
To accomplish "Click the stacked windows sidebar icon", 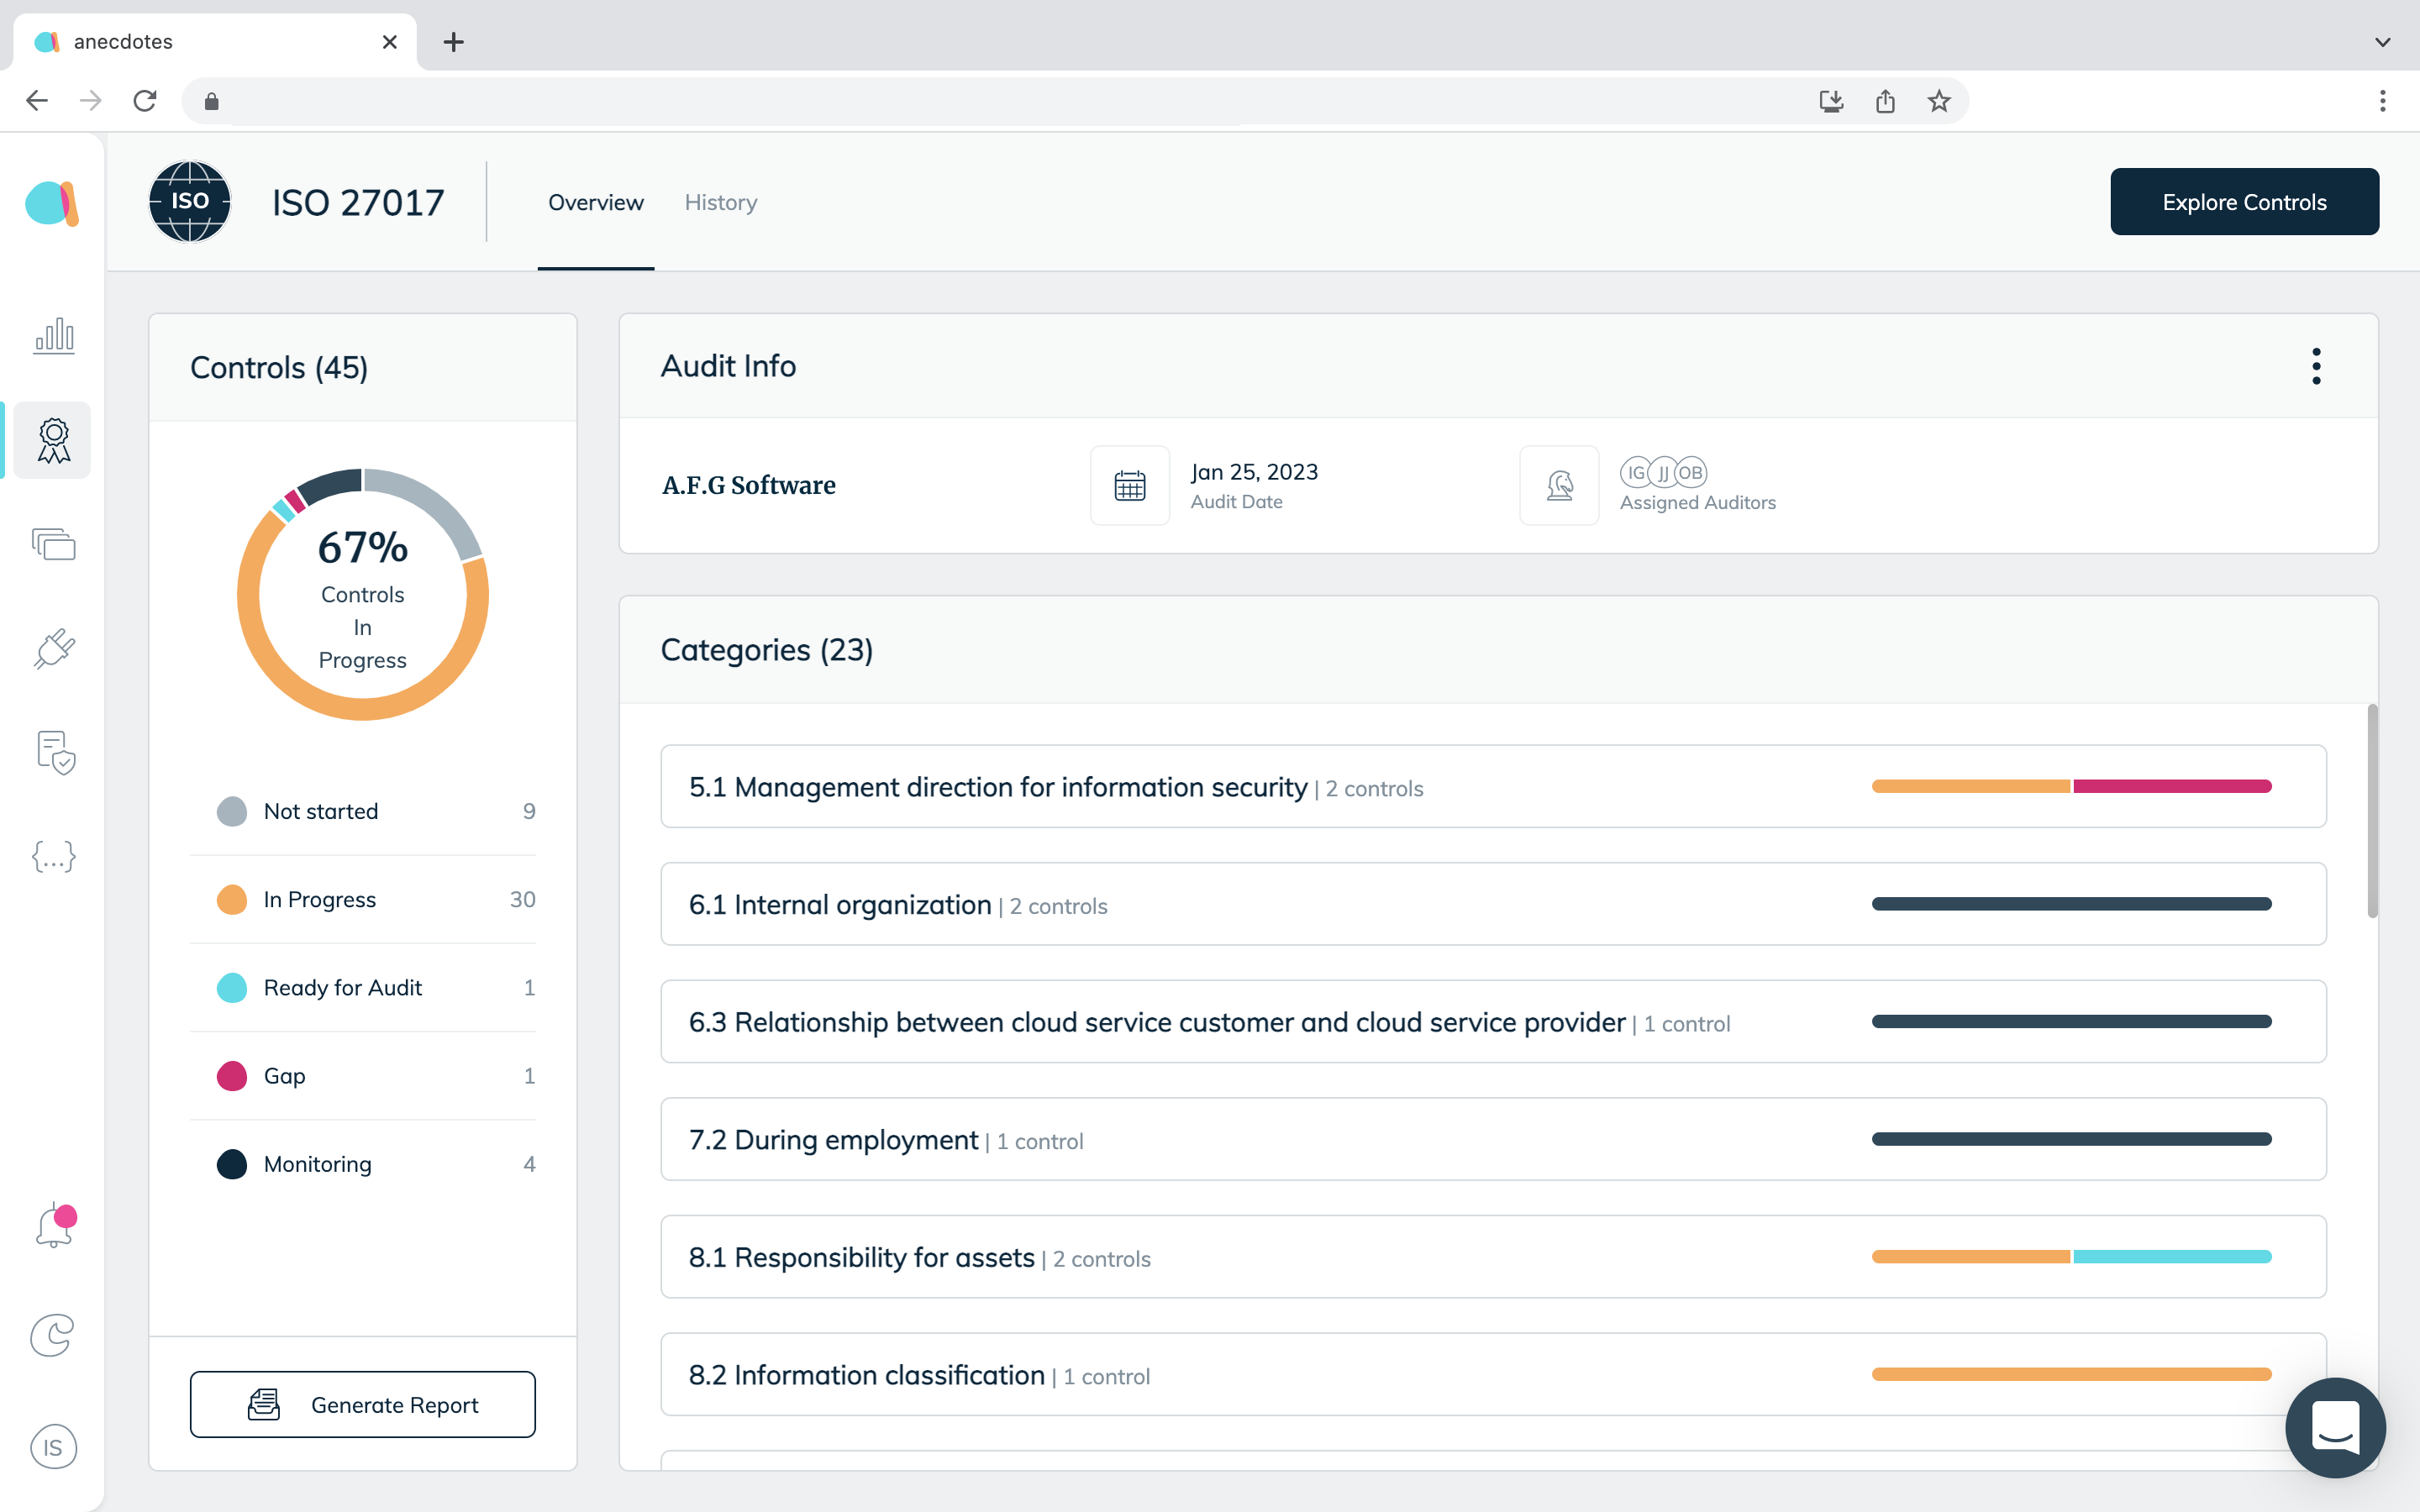I will [x=54, y=545].
